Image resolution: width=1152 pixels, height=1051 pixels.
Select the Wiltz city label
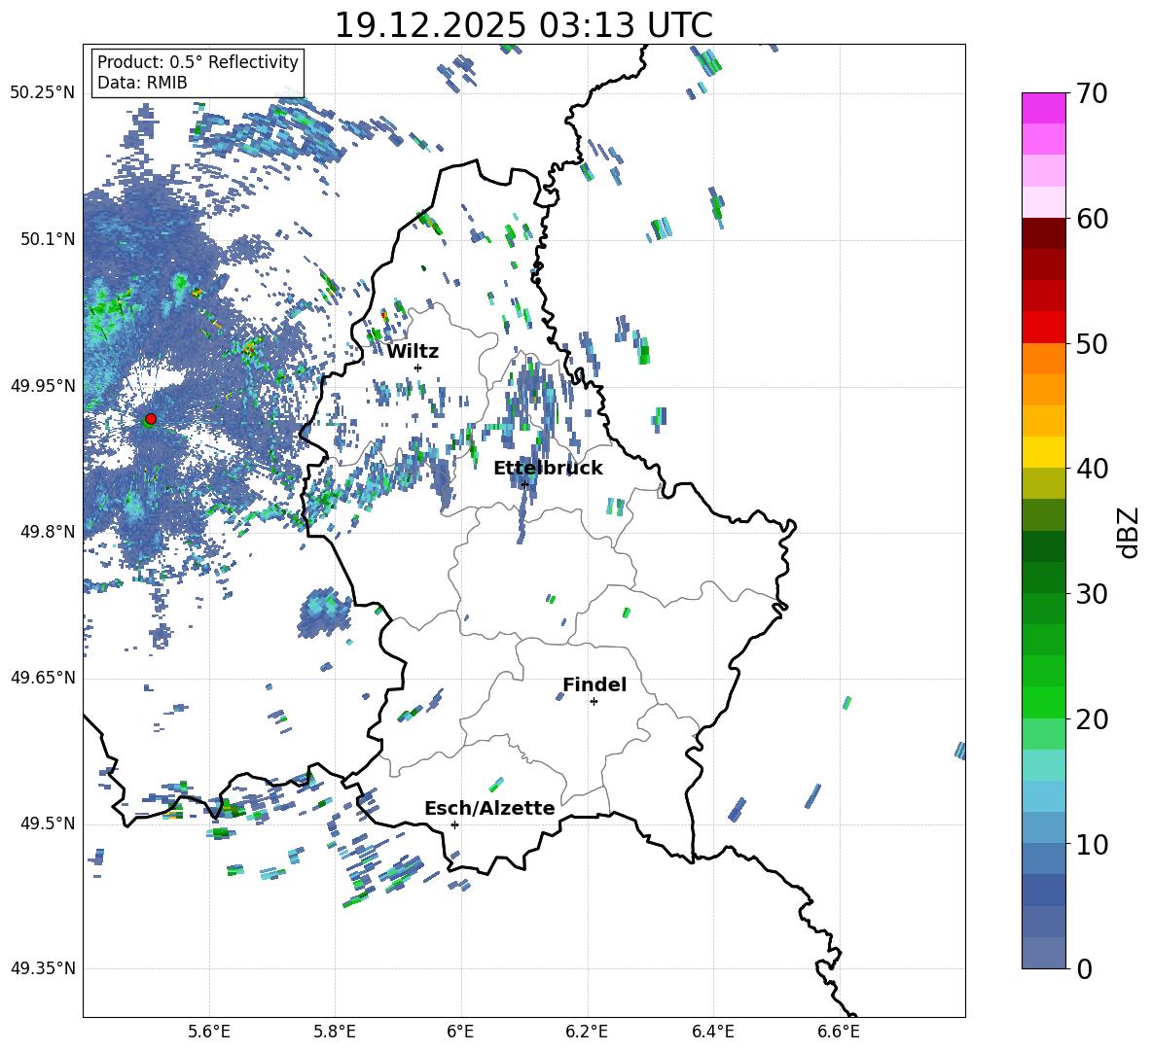pyautogui.click(x=413, y=351)
